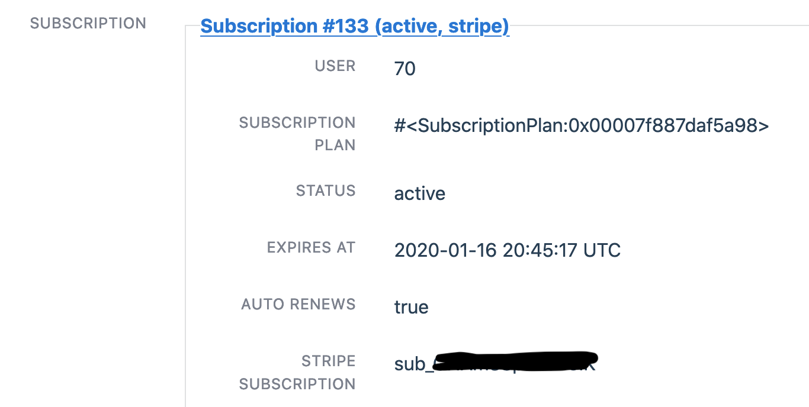Click the EXPIRES AT label
809x407 pixels.
click(311, 247)
